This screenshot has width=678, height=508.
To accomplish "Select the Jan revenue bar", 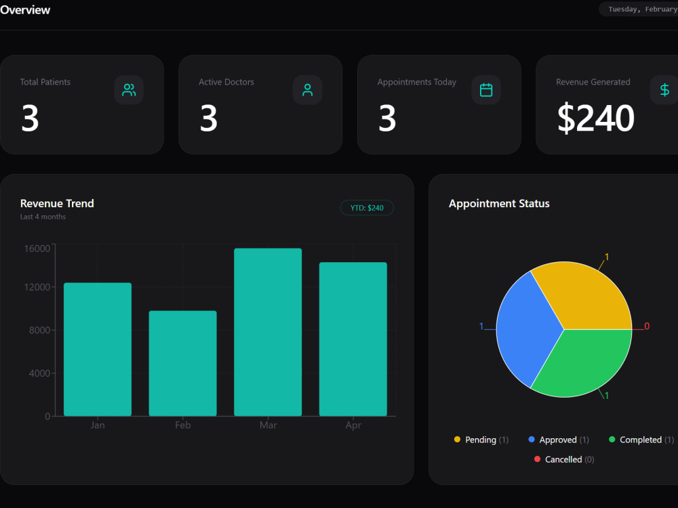I will (97, 349).
